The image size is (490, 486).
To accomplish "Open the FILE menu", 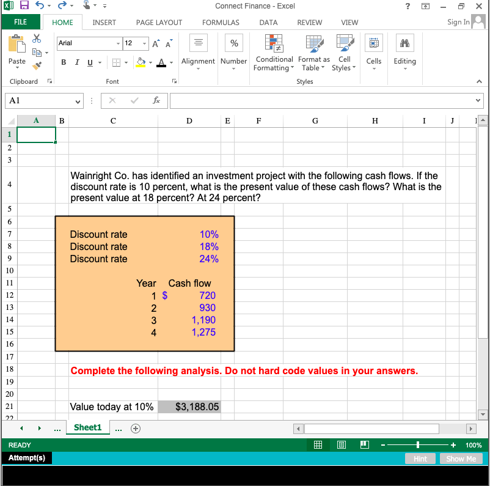I will [21, 23].
